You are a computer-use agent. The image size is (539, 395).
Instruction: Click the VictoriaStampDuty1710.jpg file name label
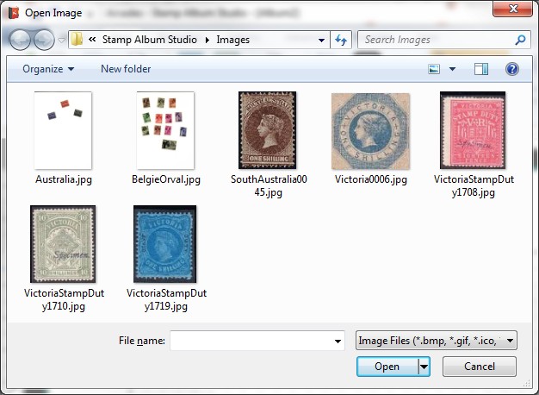coord(64,299)
